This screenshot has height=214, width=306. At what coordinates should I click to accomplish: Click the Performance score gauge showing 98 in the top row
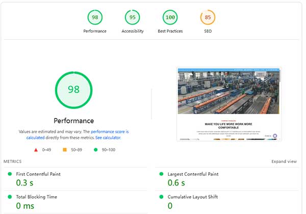pos(95,17)
